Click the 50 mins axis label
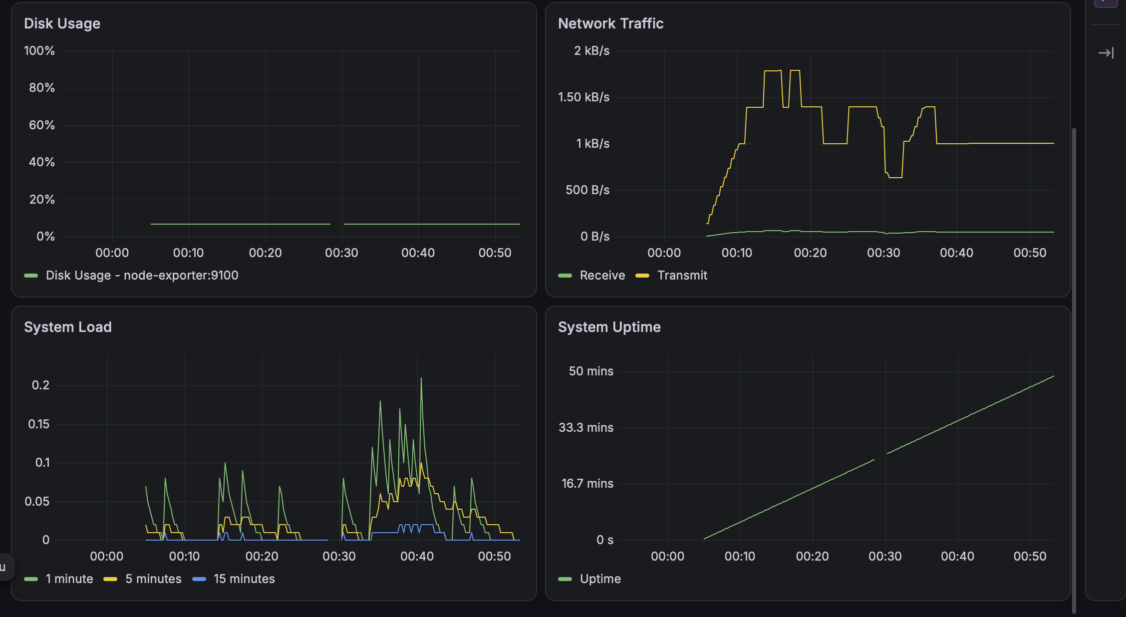The height and width of the screenshot is (617, 1126). 591,371
